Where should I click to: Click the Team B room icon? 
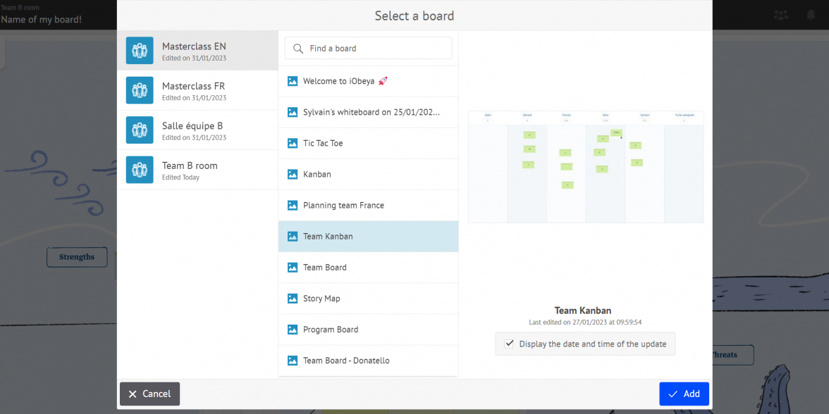tap(139, 170)
